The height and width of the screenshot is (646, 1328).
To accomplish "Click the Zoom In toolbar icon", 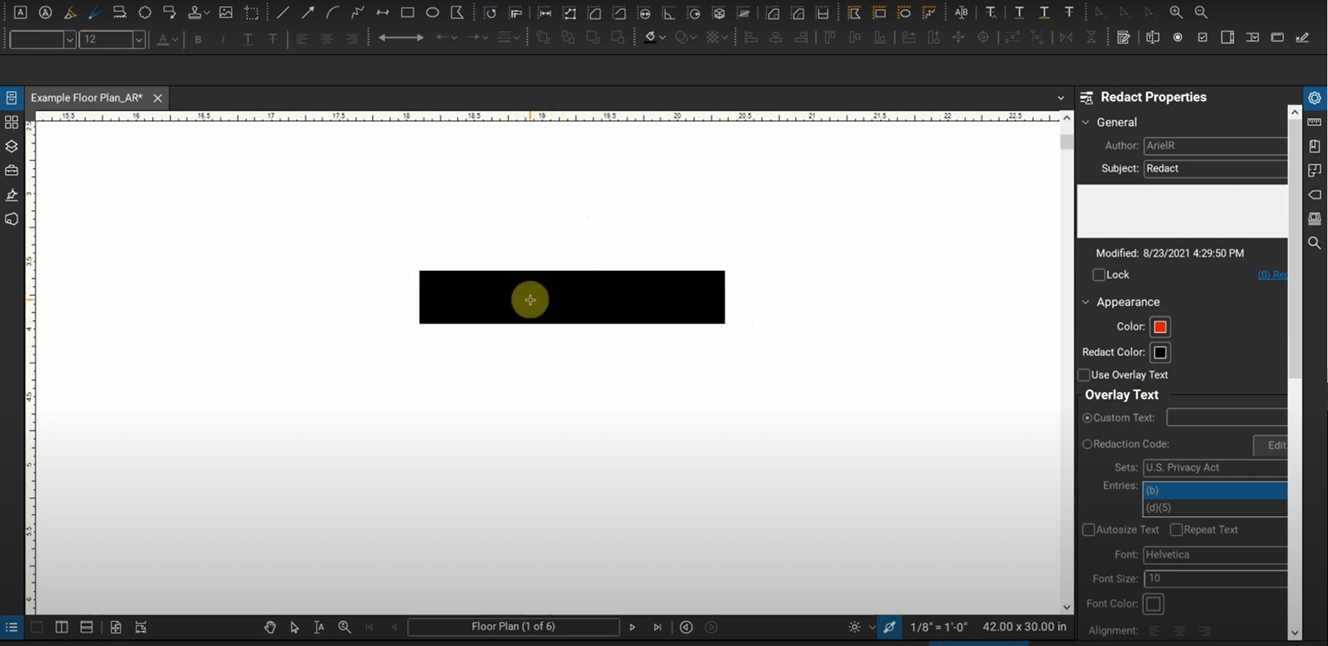I will 1177,12.
